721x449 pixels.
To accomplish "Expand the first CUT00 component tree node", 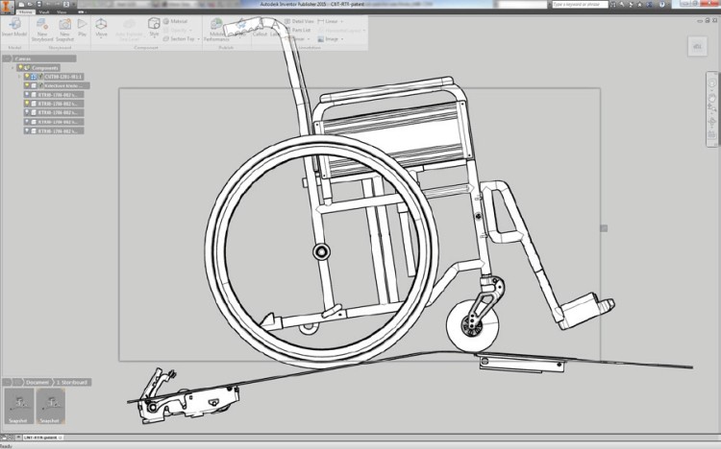I will pos(21,77).
